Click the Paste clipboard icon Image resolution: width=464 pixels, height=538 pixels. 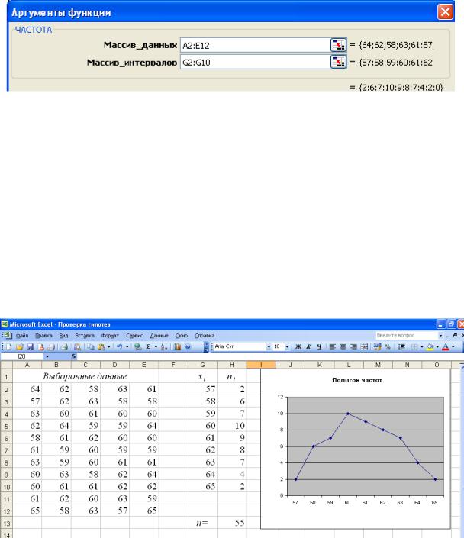click(x=101, y=347)
